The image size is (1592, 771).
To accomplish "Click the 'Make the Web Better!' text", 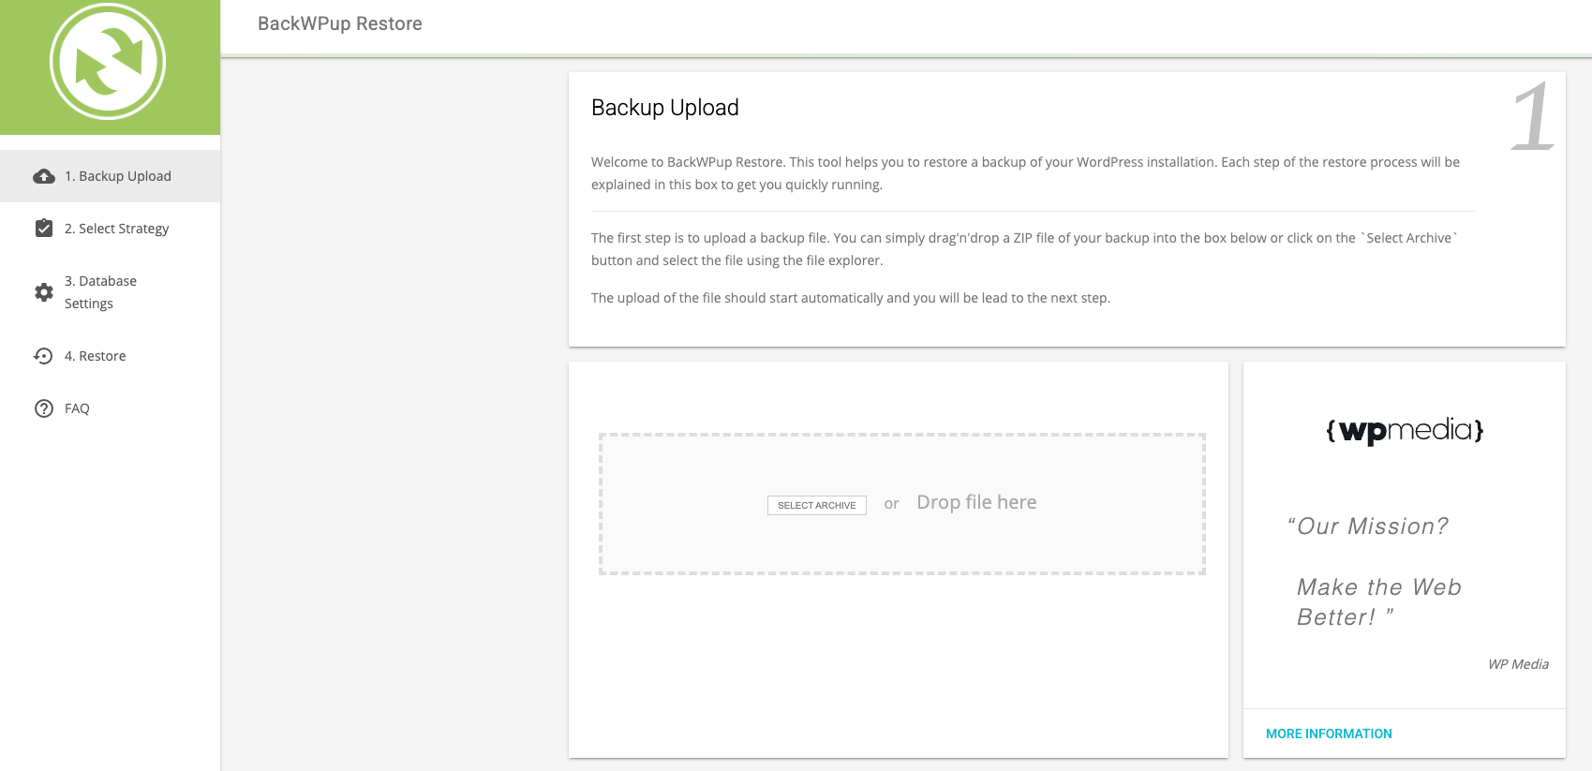I will click(1379, 601).
